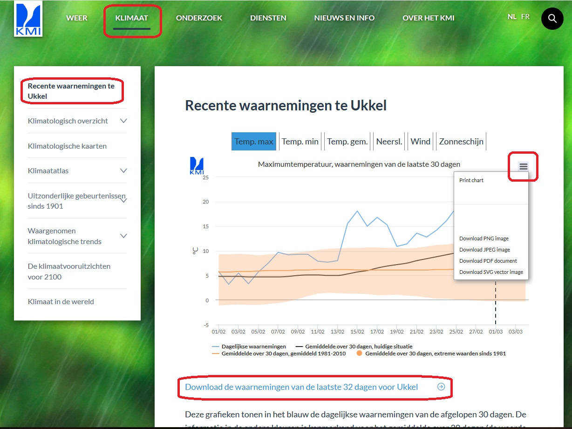Choose Print chart from the chart menu
The height and width of the screenshot is (429, 572).
[471, 180]
